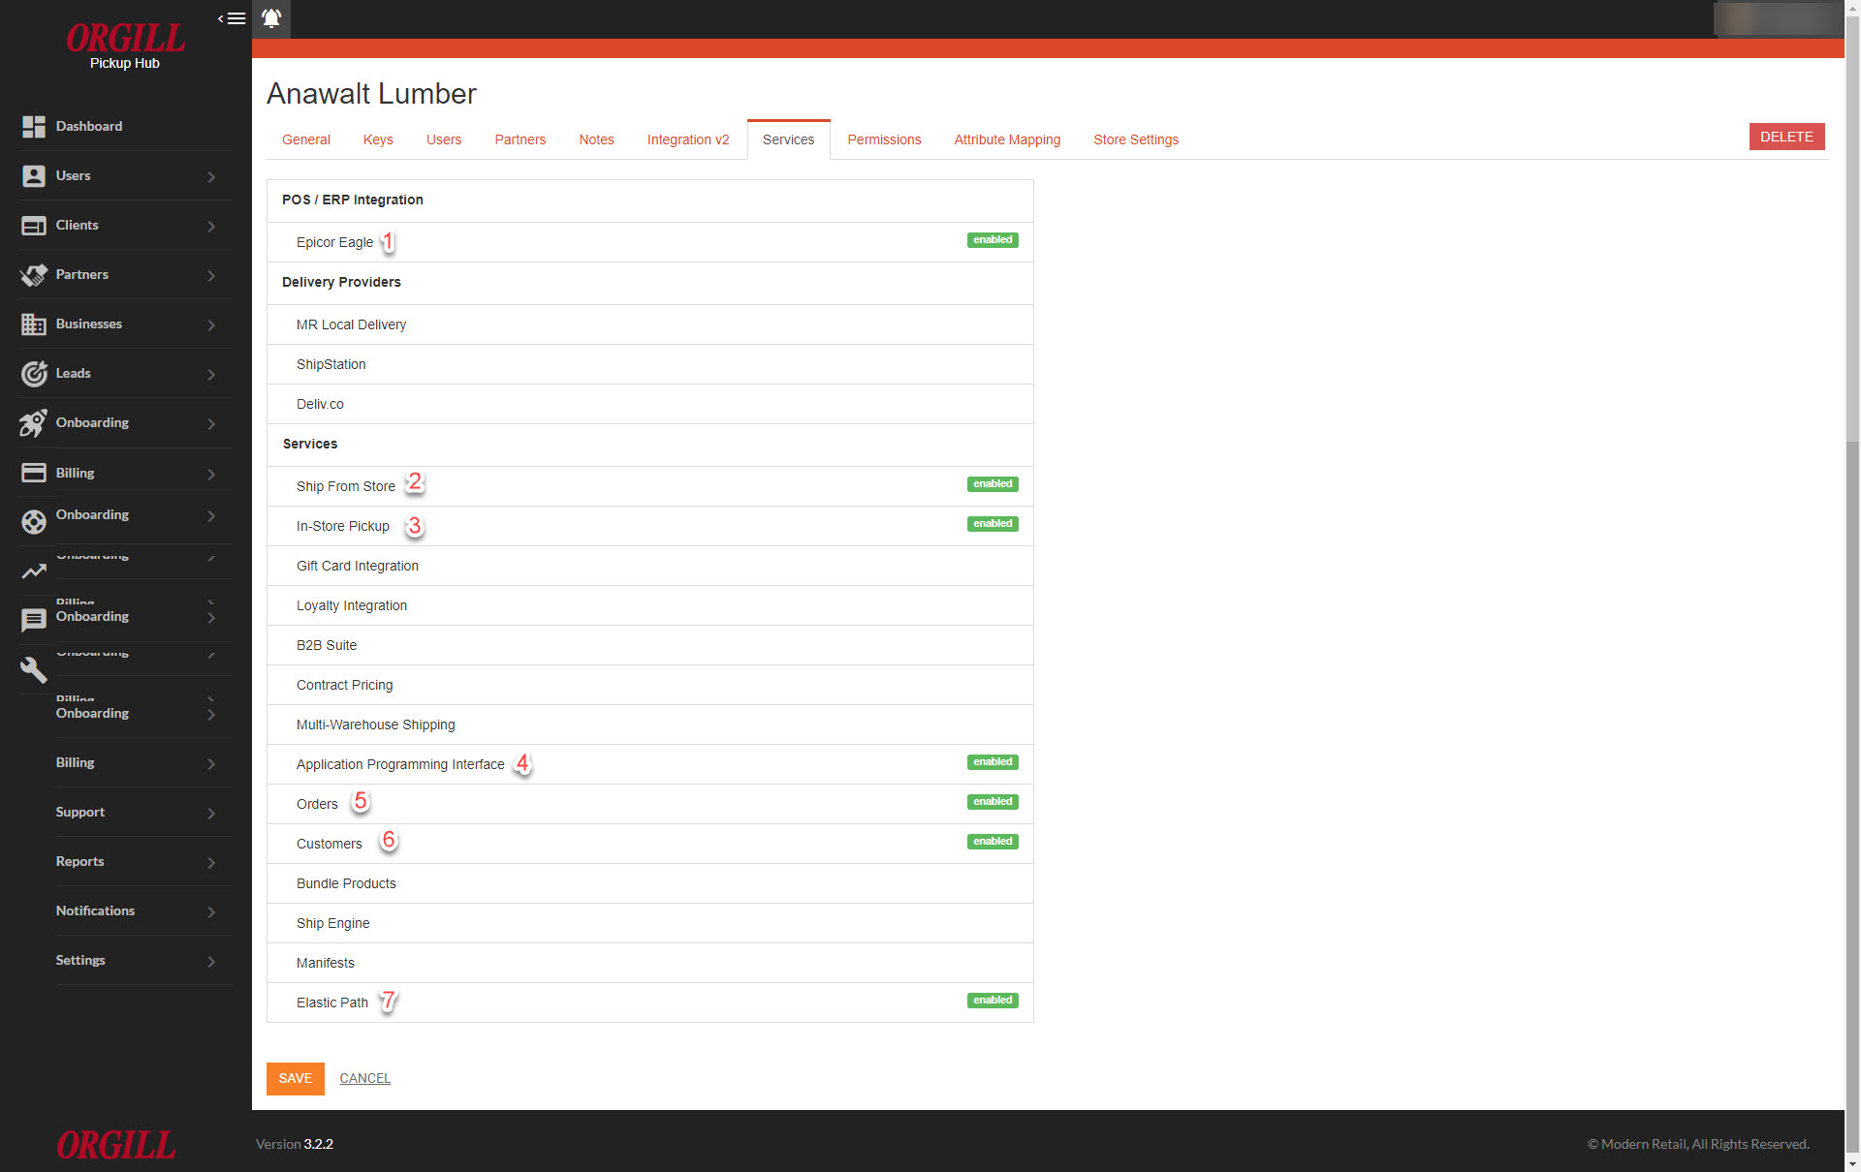Switch to the Permissions tab
The width and height of the screenshot is (1861, 1172).
click(885, 139)
